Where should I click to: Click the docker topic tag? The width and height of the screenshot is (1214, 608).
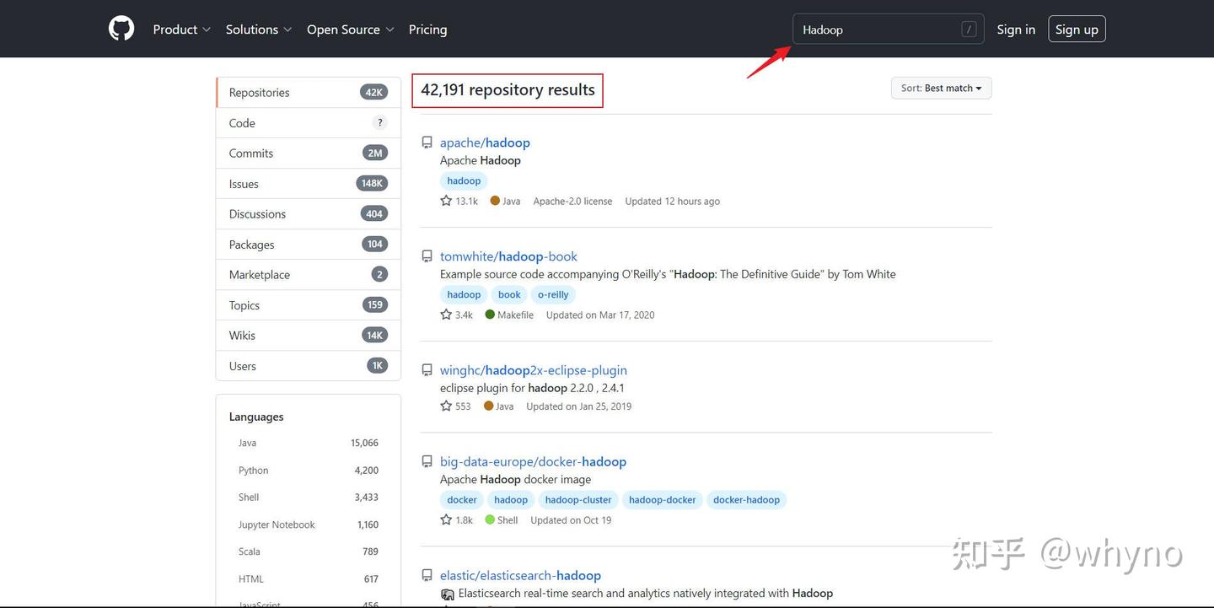(462, 500)
